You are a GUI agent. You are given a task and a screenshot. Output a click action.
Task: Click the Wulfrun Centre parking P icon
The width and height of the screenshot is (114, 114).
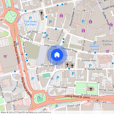click(95, 43)
